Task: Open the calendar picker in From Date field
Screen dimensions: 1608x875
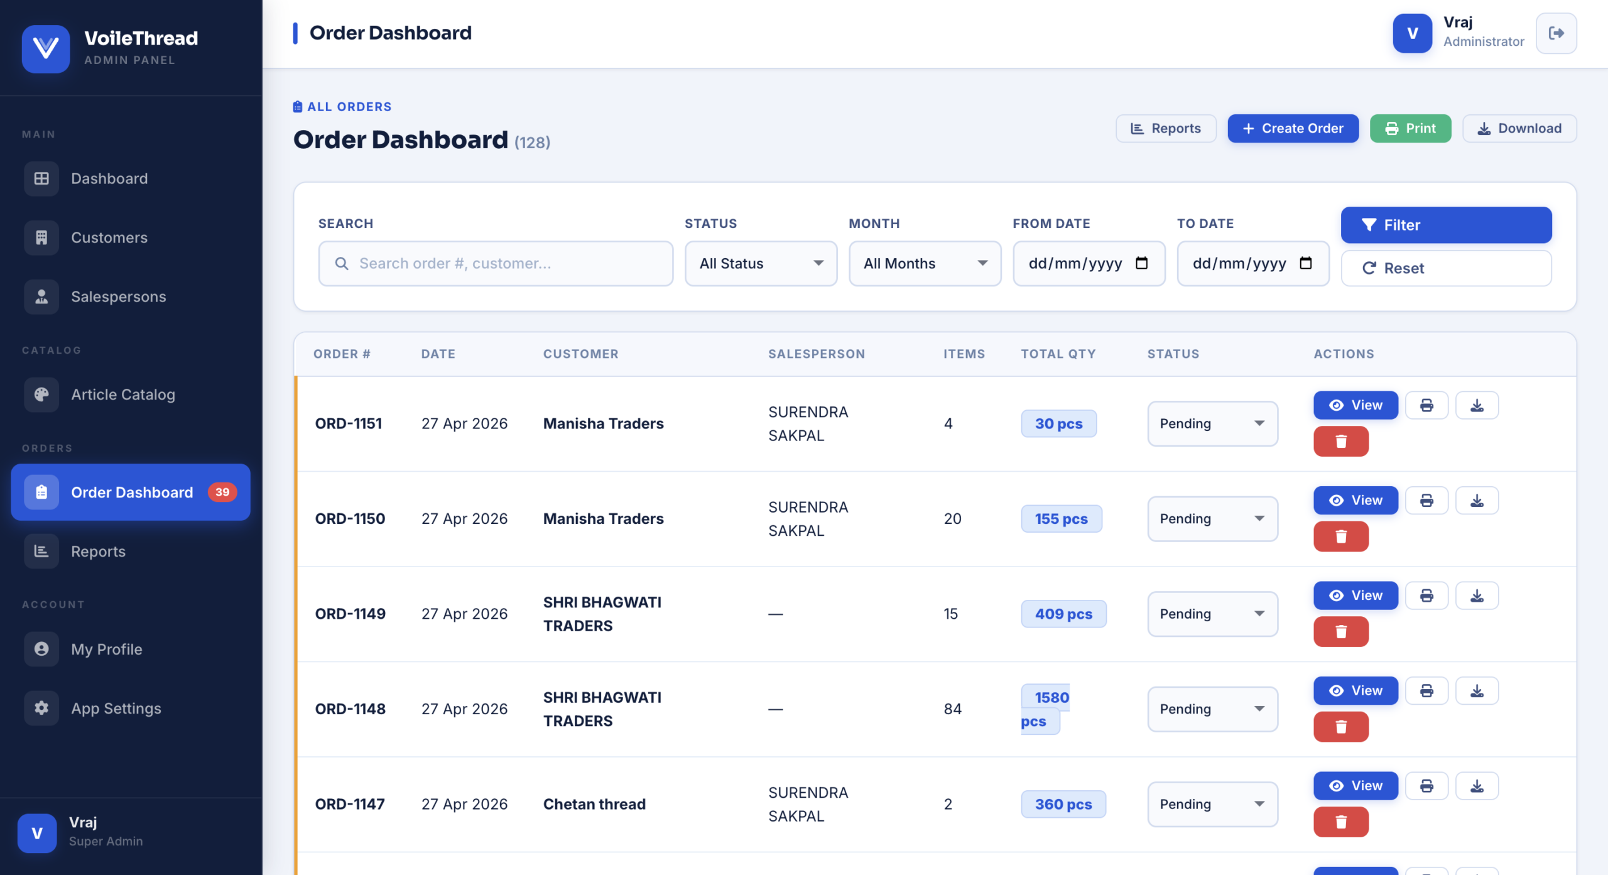Action: [x=1141, y=263]
